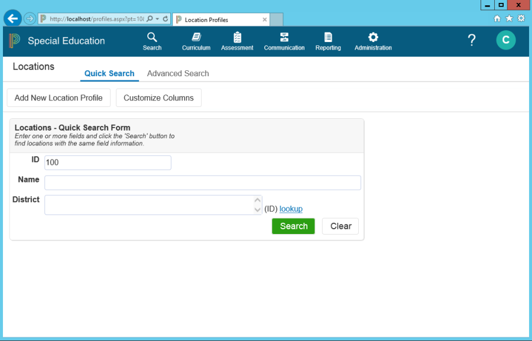Select the Quick Search tab

tap(109, 74)
